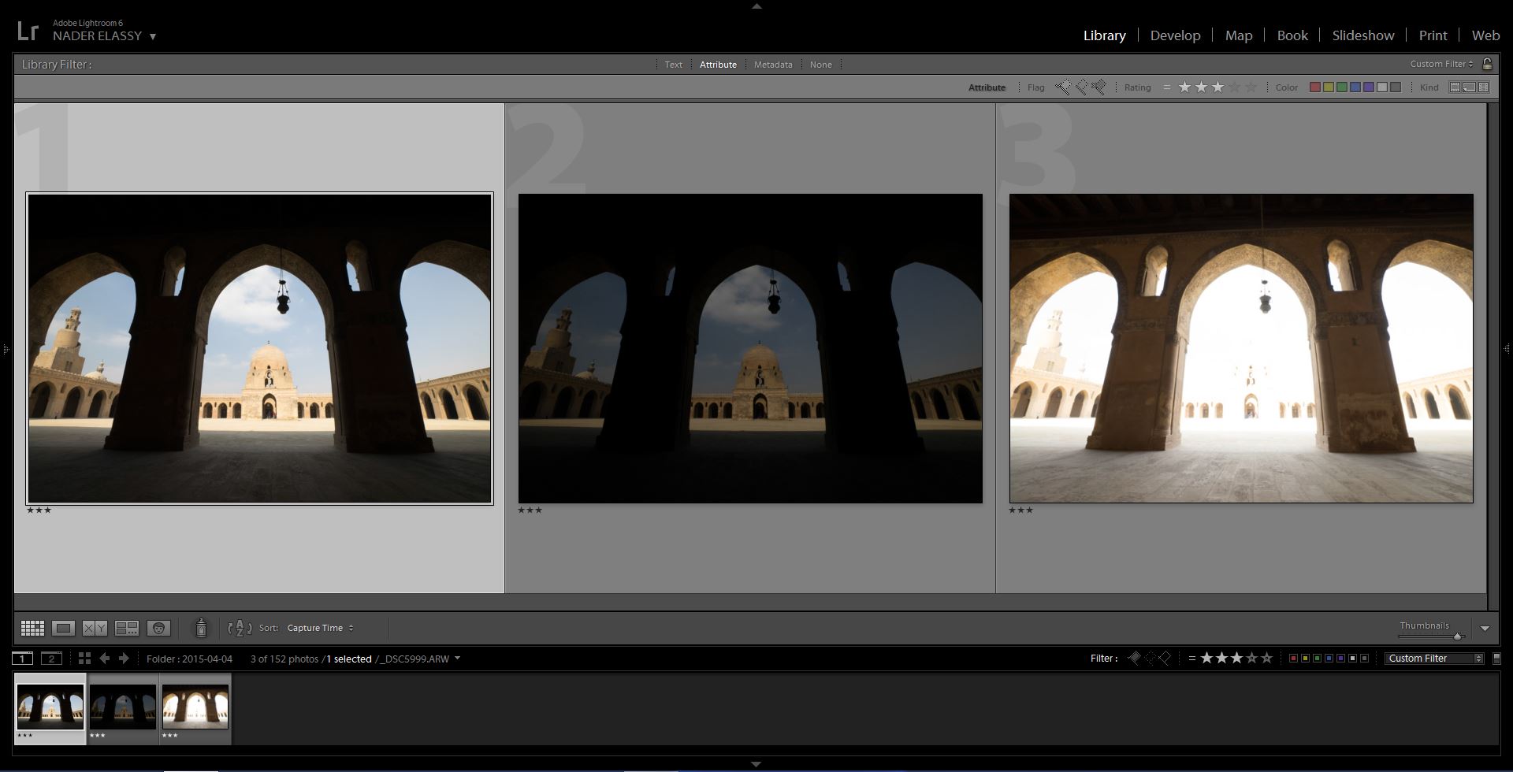The width and height of the screenshot is (1513, 772).
Task: Switch to Loupe view
Action: pyautogui.click(x=63, y=628)
